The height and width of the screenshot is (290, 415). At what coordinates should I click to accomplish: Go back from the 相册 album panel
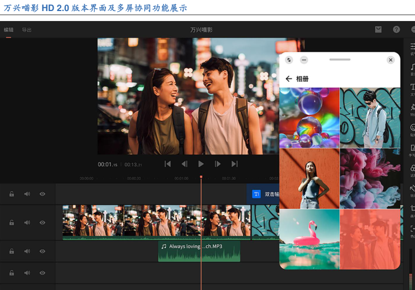tap(288, 79)
